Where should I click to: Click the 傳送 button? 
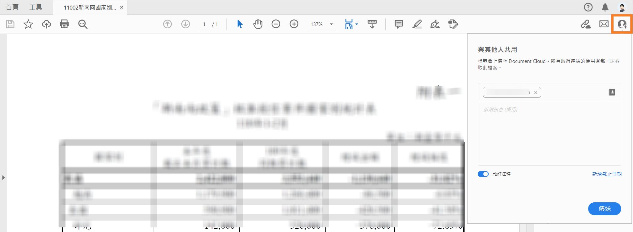click(x=604, y=209)
